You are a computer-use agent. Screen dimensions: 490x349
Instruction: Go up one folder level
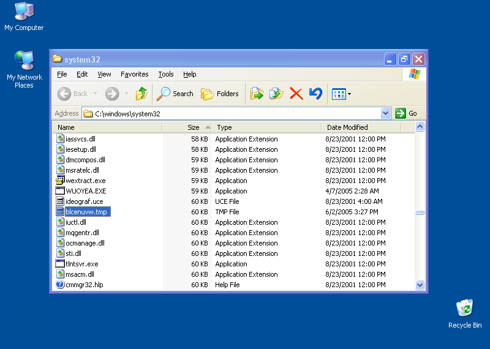tap(141, 94)
